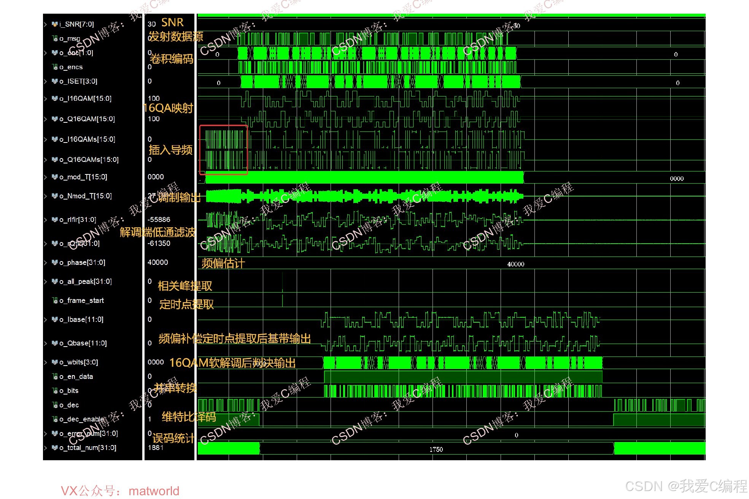Expand the o_error_num[31:0] bus
The width and height of the screenshot is (749, 499).
click(x=46, y=434)
